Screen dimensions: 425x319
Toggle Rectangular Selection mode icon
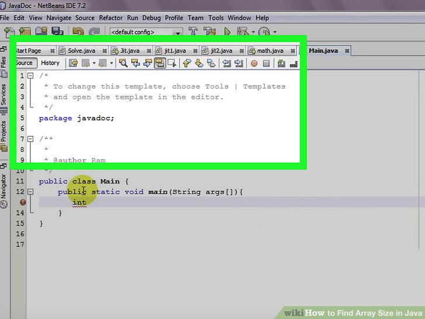click(x=172, y=63)
